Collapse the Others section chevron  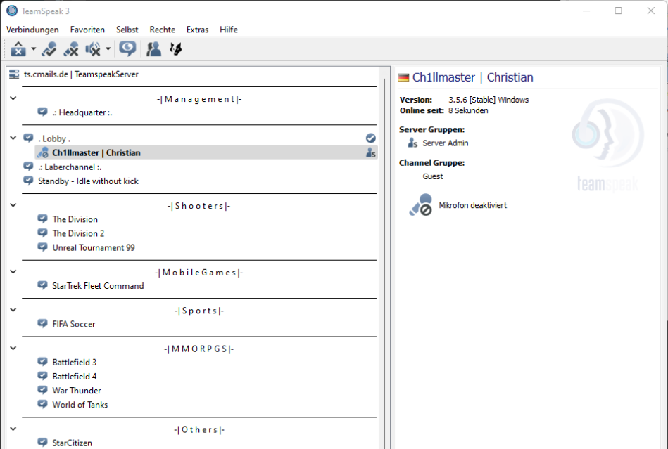click(13, 429)
